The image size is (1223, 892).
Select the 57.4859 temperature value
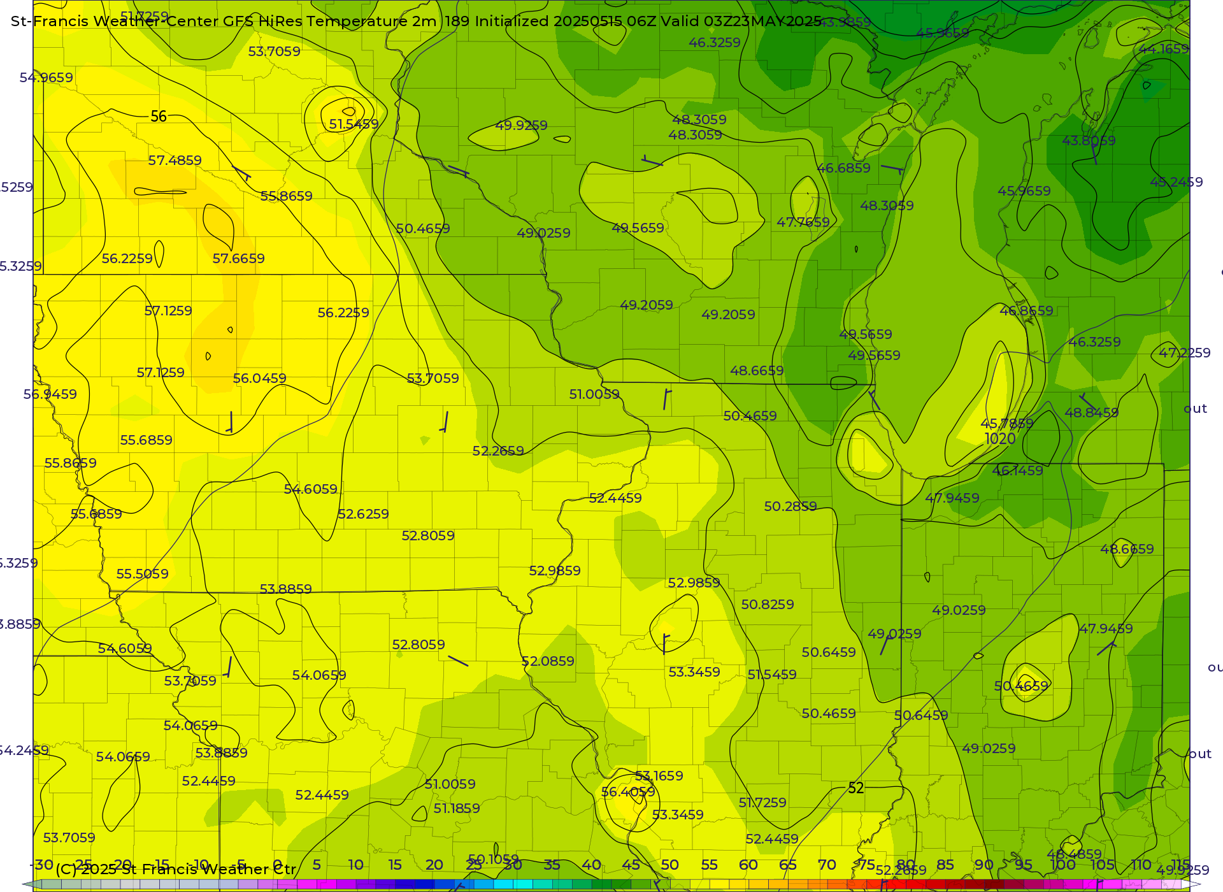coord(175,161)
